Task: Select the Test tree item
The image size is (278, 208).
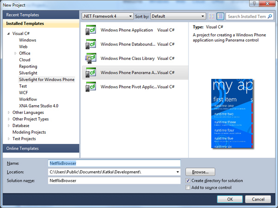Action: [x=23, y=86]
